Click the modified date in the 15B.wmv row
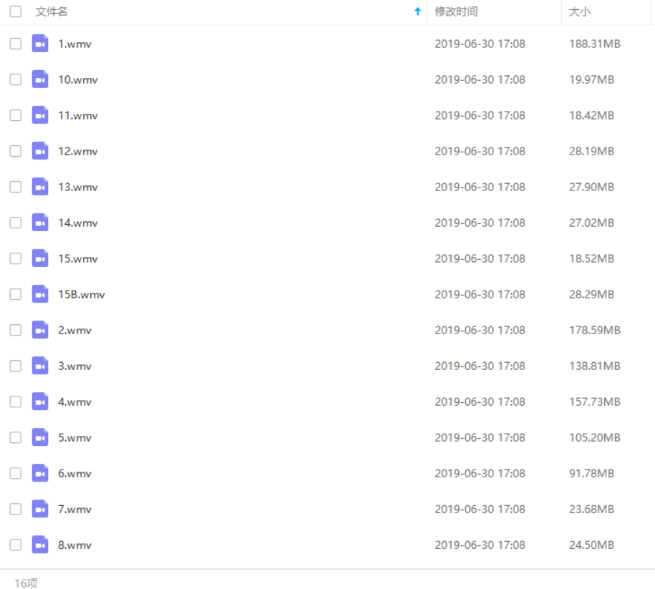 (480, 295)
